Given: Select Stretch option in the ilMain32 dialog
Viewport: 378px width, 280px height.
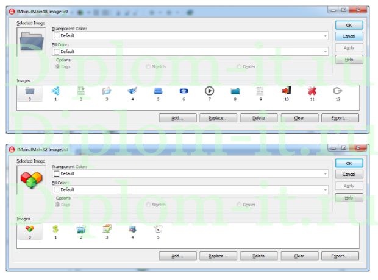Looking at the screenshot, I should point(148,205).
